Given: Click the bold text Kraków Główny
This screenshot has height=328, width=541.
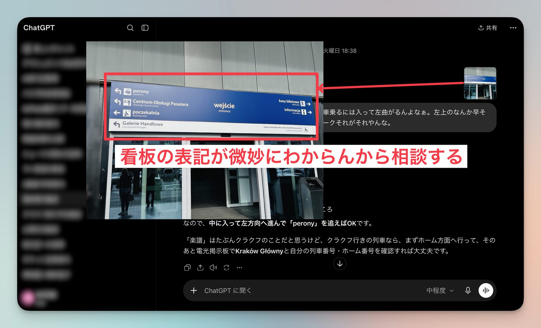Looking at the screenshot, I should tap(259, 251).
